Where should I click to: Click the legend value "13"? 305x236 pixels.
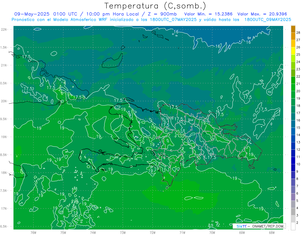pos(298,142)
